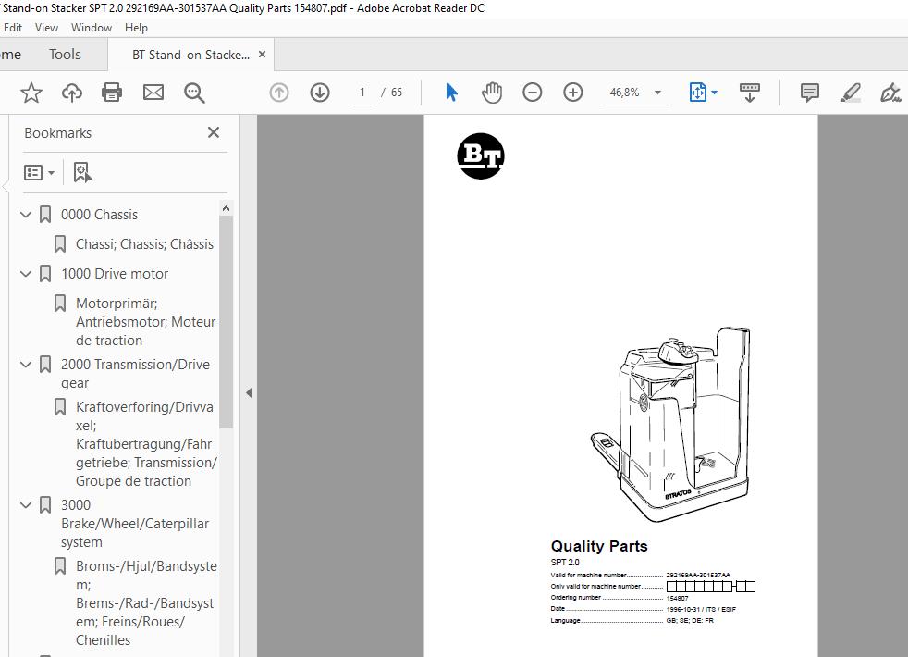Image resolution: width=908 pixels, height=657 pixels.
Task: Add a comment with speech bubble icon
Action: [810, 93]
